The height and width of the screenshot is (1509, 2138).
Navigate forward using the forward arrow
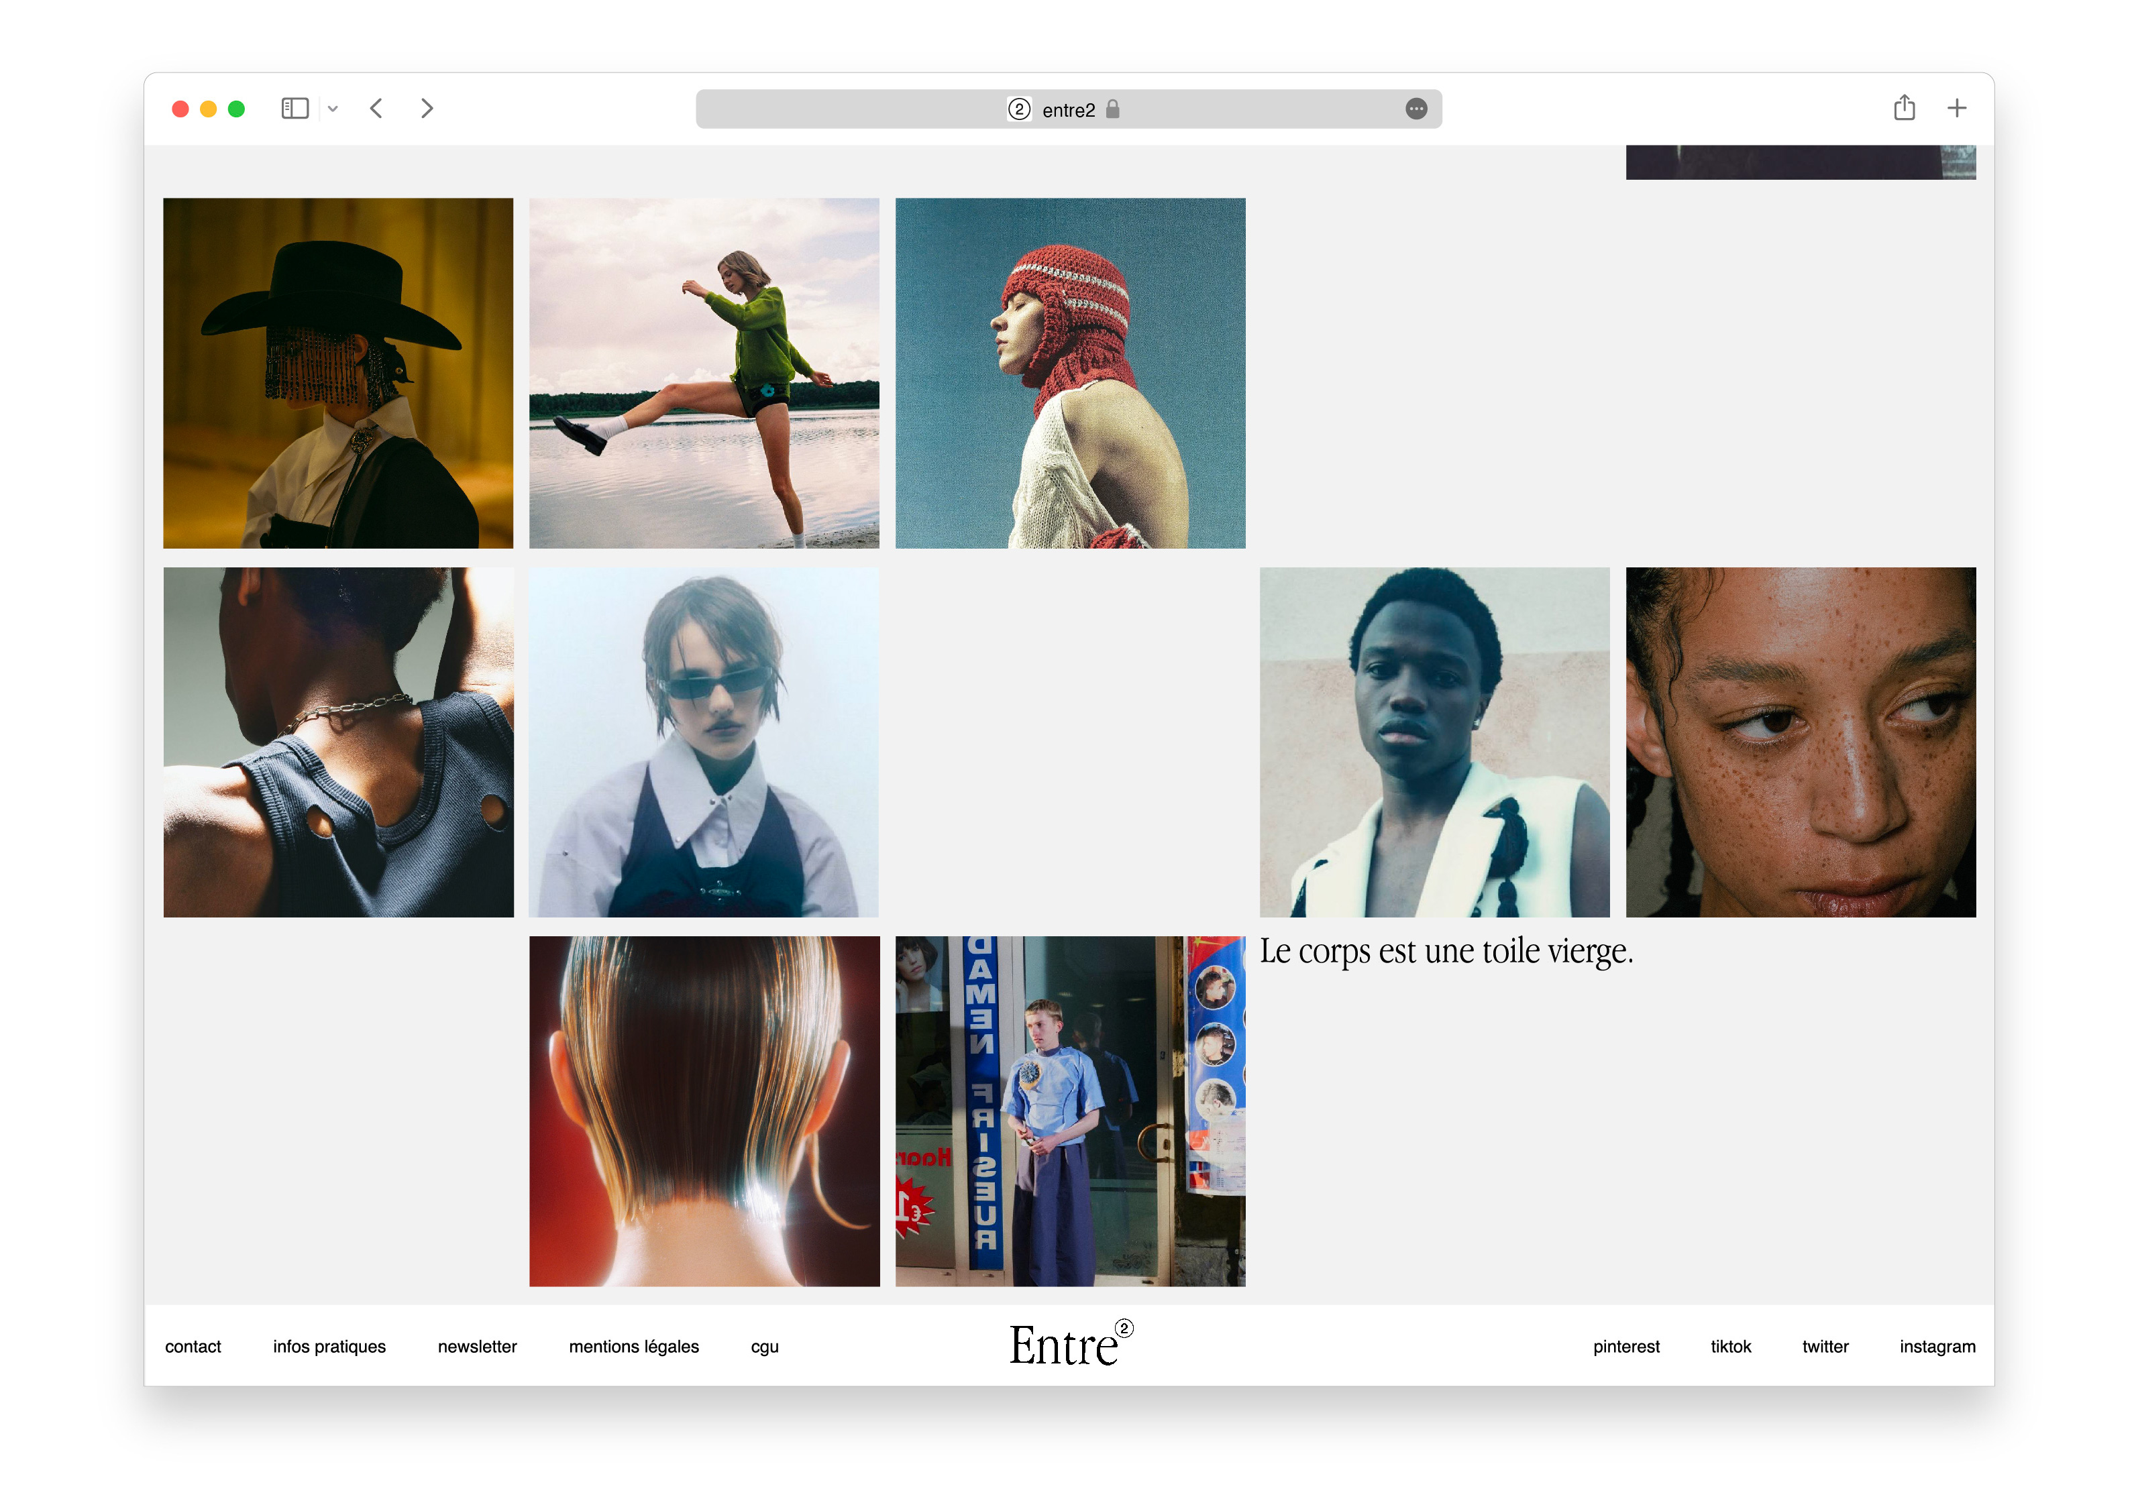(427, 108)
